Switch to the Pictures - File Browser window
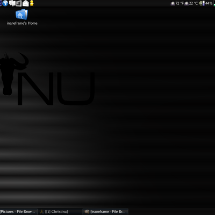The image size is (215, 215). [x=18, y=212]
